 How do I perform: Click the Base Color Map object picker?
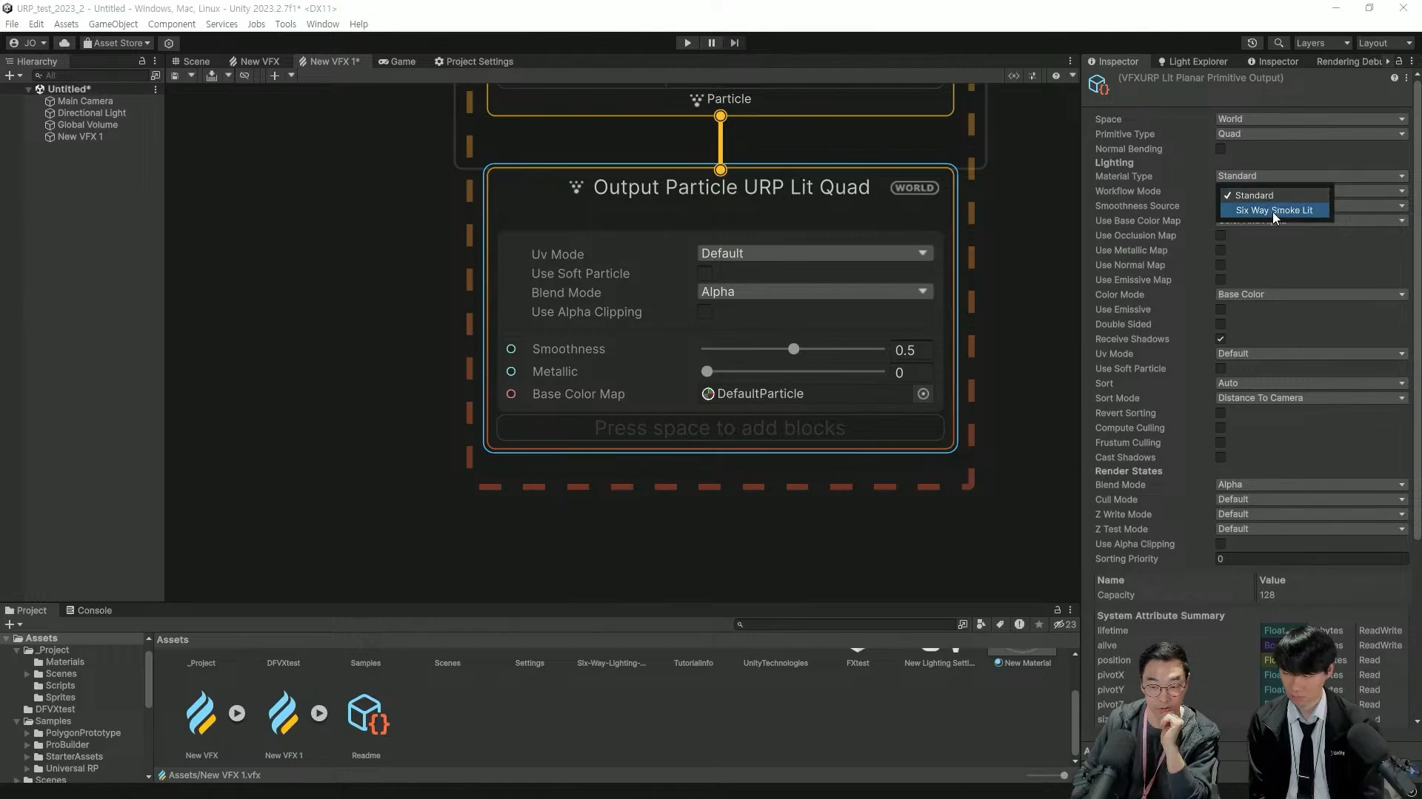click(923, 394)
